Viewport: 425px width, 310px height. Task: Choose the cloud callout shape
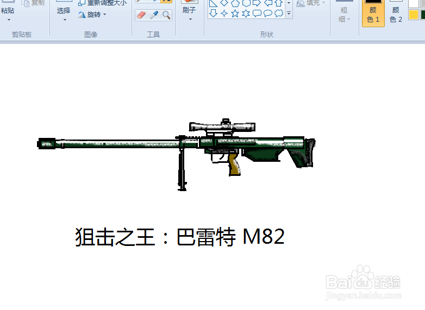point(279,13)
